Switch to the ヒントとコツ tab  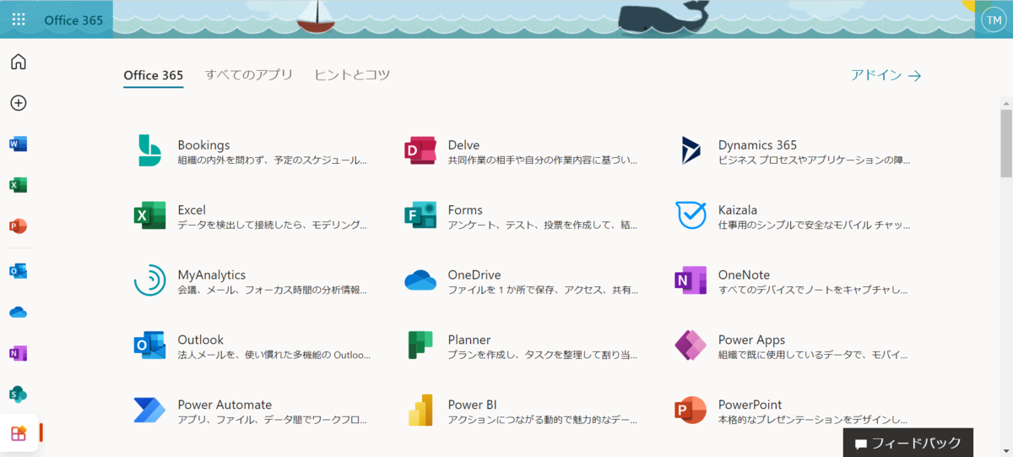[352, 75]
